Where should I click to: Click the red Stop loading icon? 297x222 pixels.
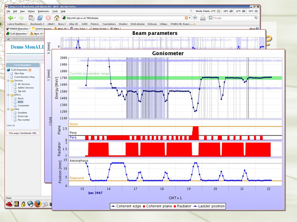point(48,18)
